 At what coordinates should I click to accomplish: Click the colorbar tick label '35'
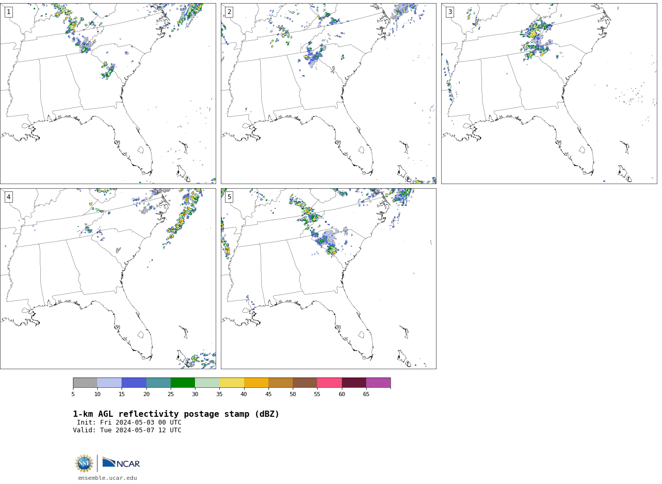pos(219,395)
